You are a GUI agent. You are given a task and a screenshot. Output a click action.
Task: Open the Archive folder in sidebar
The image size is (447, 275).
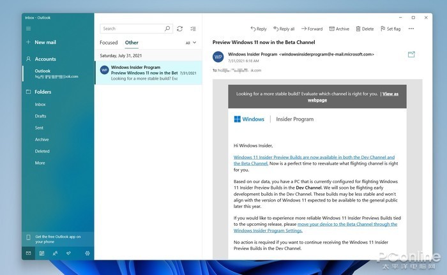point(42,139)
